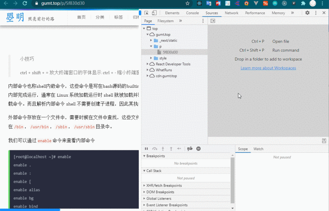Toggle the device toolbar icon
This screenshot has width=329, height=211.
[x=154, y=13]
